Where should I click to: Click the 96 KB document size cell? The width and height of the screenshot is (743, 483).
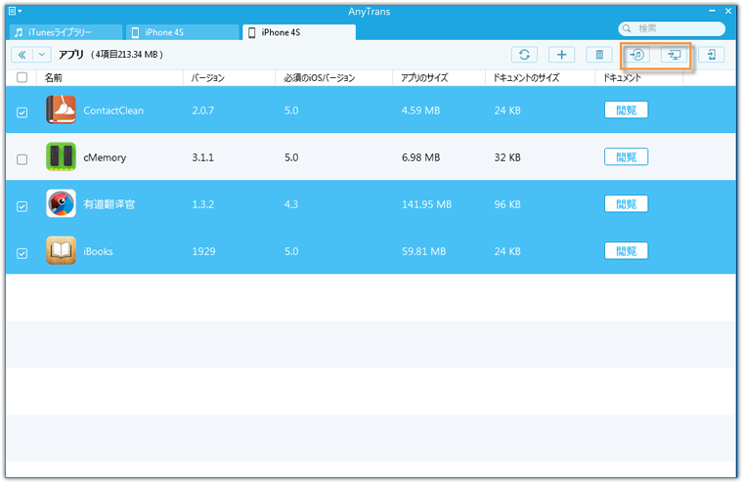(x=507, y=204)
